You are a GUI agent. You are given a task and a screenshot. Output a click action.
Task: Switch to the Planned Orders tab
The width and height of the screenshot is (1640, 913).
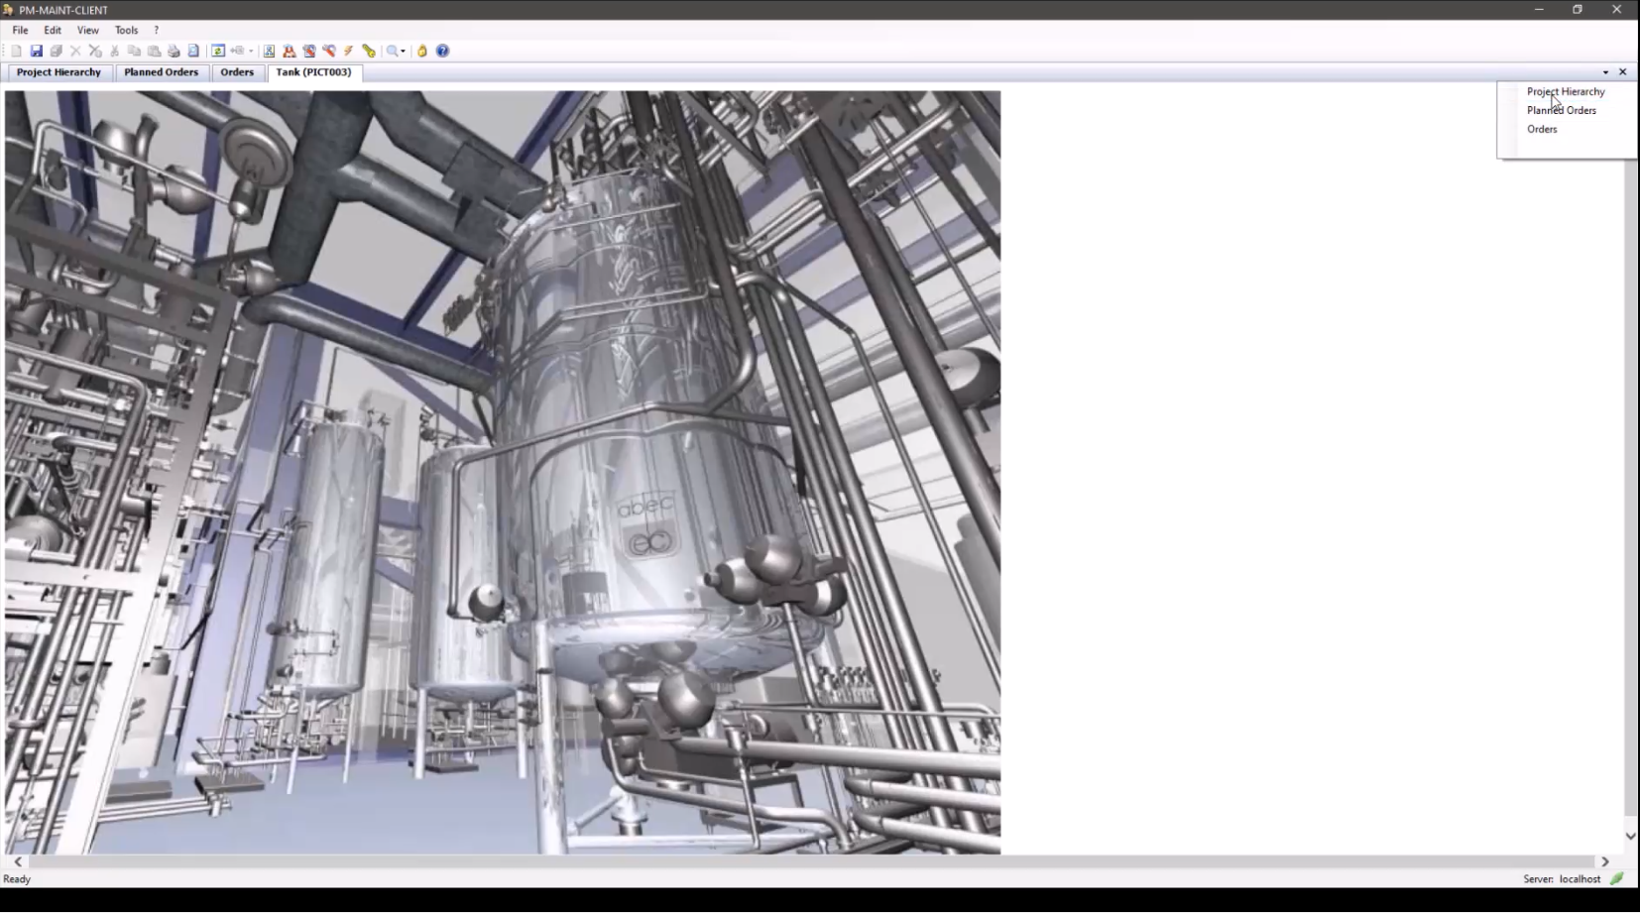(161, 71)
